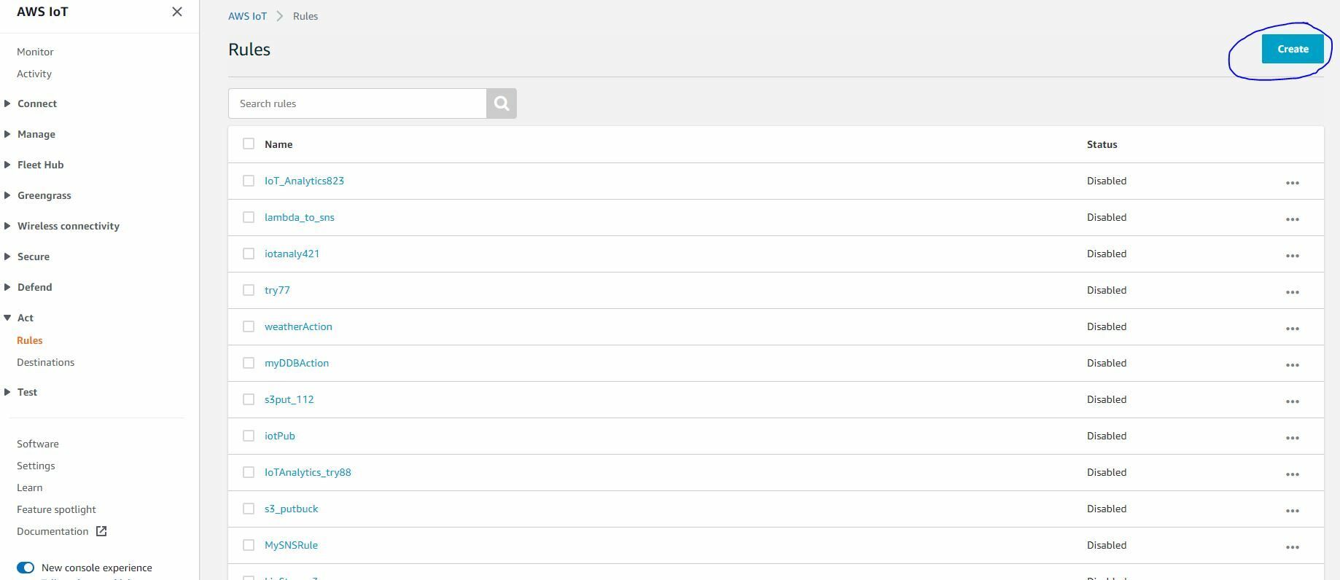Select the try77 rule checkbox

pos(249,290)
